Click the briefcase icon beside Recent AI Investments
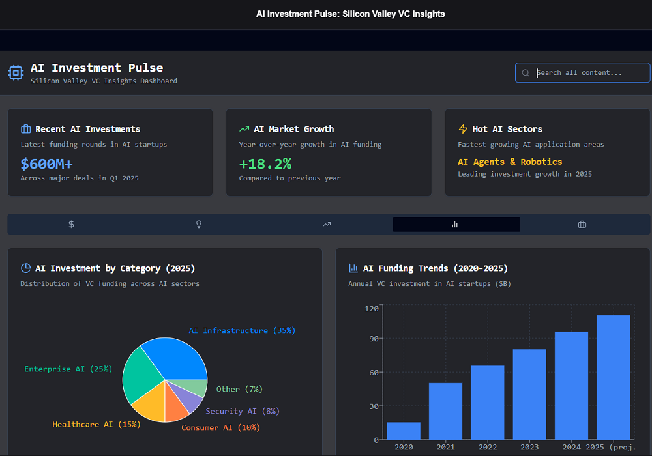Image resolution: width=652 pixels, height=456 pixels. pos(26,129)
